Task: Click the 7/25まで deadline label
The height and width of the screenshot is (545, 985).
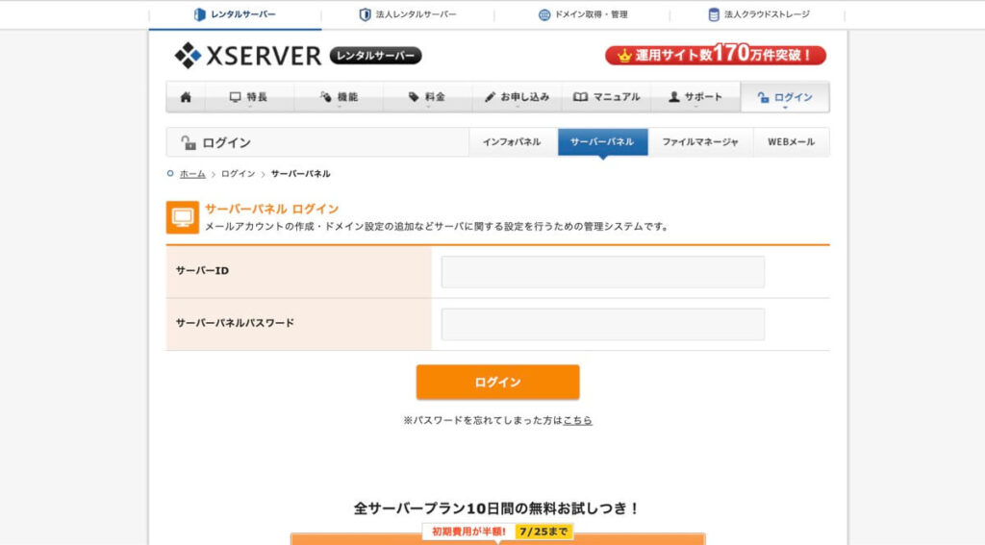Action: [x=543, y=532]
